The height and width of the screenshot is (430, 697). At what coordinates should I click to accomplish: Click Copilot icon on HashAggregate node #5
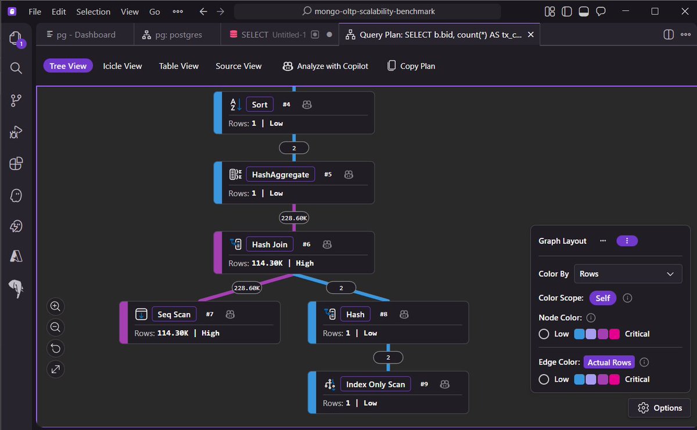point(348,175)
